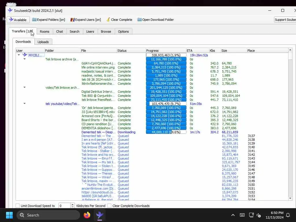Select queued file I am a evil person

coord(98,140)
